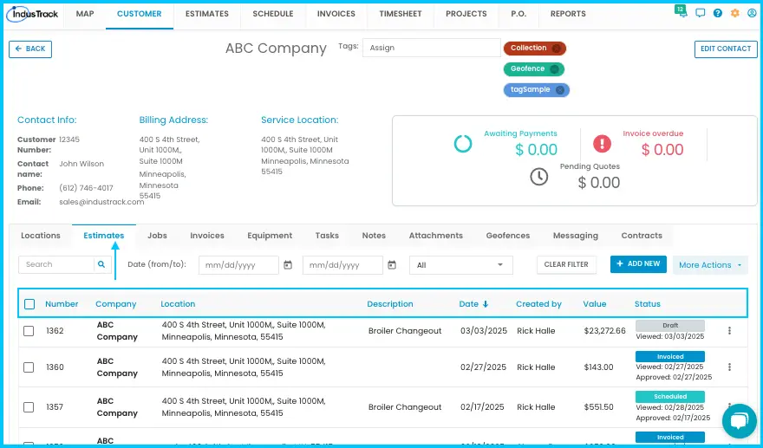
Task: Click the email sales@industrack.com
Action: (x=101, y=202)
